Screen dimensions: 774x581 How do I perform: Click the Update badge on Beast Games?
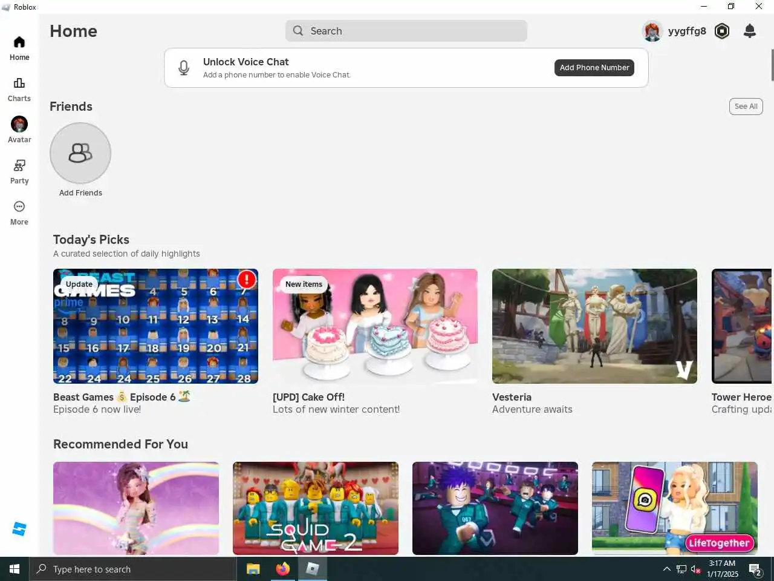click(x=79, y=284)
